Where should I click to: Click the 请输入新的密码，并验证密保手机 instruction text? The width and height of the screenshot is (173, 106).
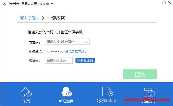click(55, 32)
